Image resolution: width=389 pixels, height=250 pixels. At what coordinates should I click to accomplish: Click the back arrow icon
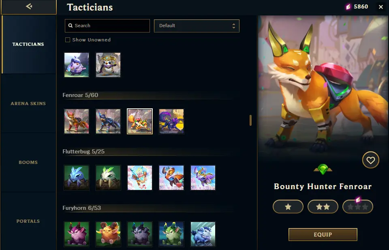click(29, 6)
